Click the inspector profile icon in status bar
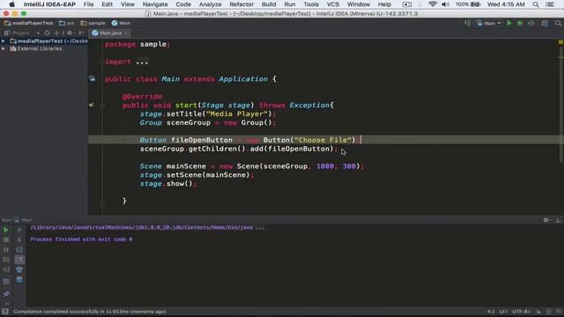 coord(548,312)
